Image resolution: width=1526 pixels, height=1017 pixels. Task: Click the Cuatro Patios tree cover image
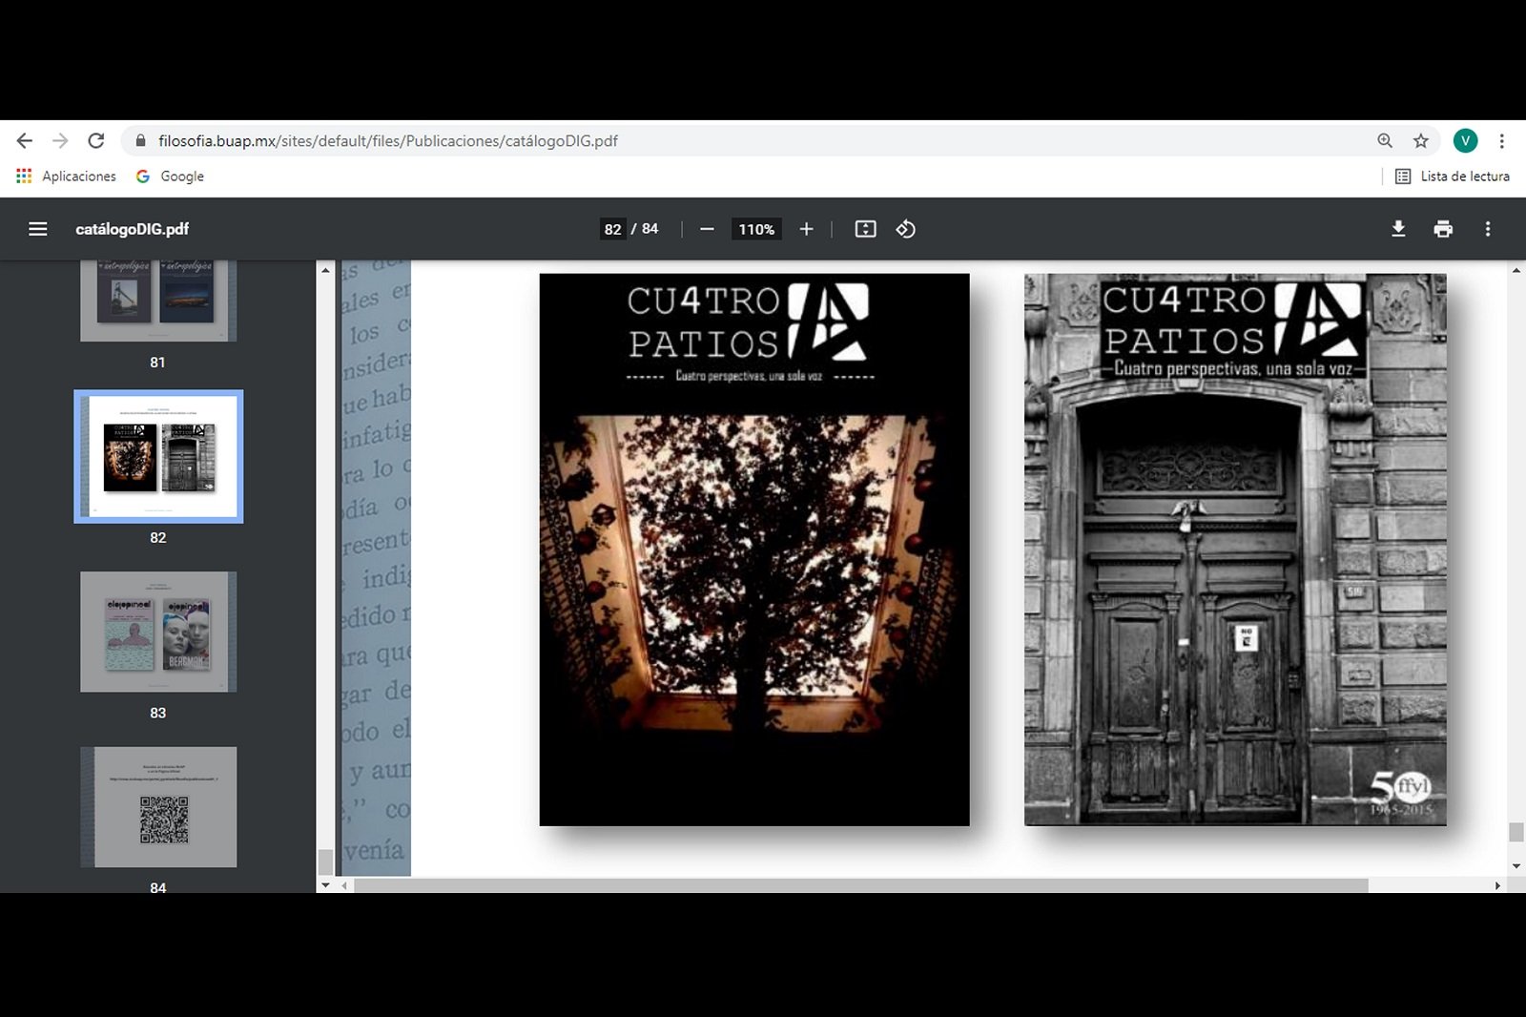tap(754, 550)
